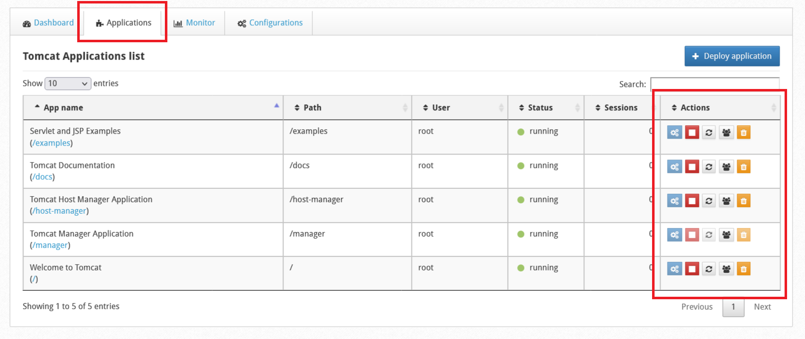View sessions of Servlet and JSP Examples
Screen dimensions: 805x339
coord(726,133)
